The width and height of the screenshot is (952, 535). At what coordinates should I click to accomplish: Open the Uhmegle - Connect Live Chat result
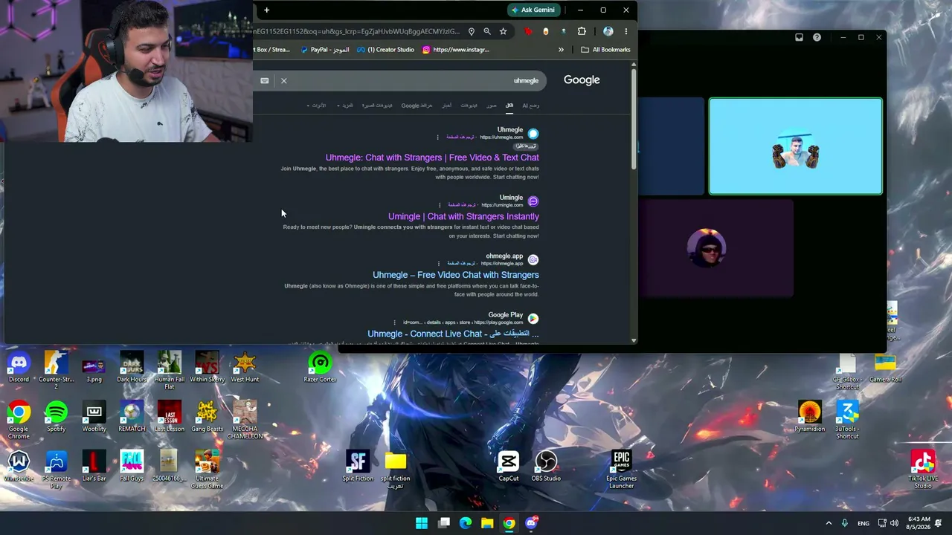pyautogui.click(x=453, y=334)
